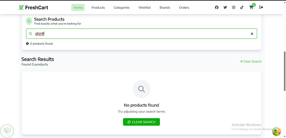Open the Twitter social link icon

pyautogui.click(x=225, y=7)
